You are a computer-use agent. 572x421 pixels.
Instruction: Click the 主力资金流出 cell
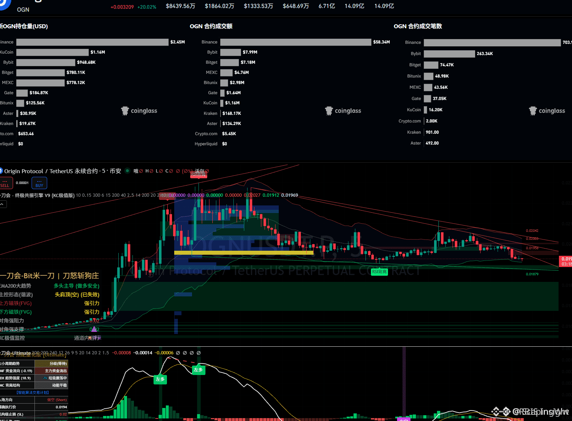[x=51, y=371]
